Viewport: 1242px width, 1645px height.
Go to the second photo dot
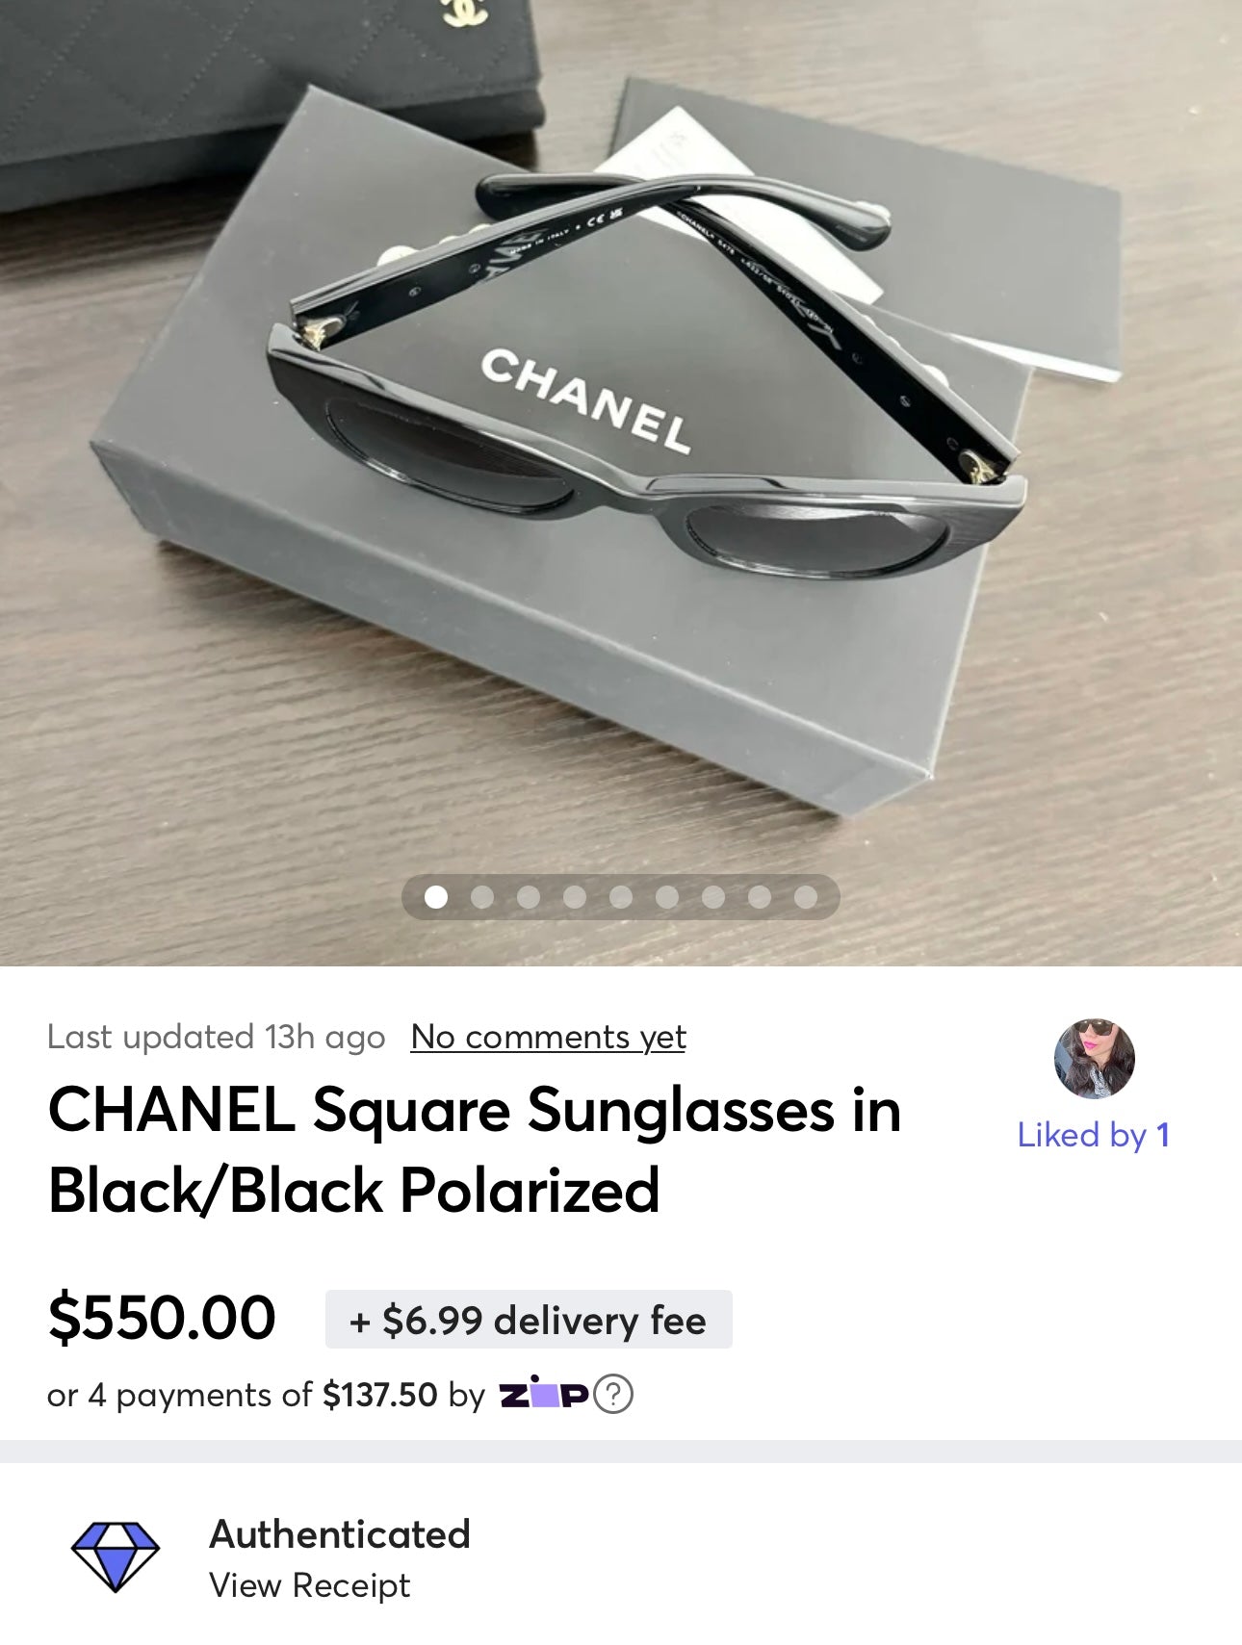pos(482,897)
